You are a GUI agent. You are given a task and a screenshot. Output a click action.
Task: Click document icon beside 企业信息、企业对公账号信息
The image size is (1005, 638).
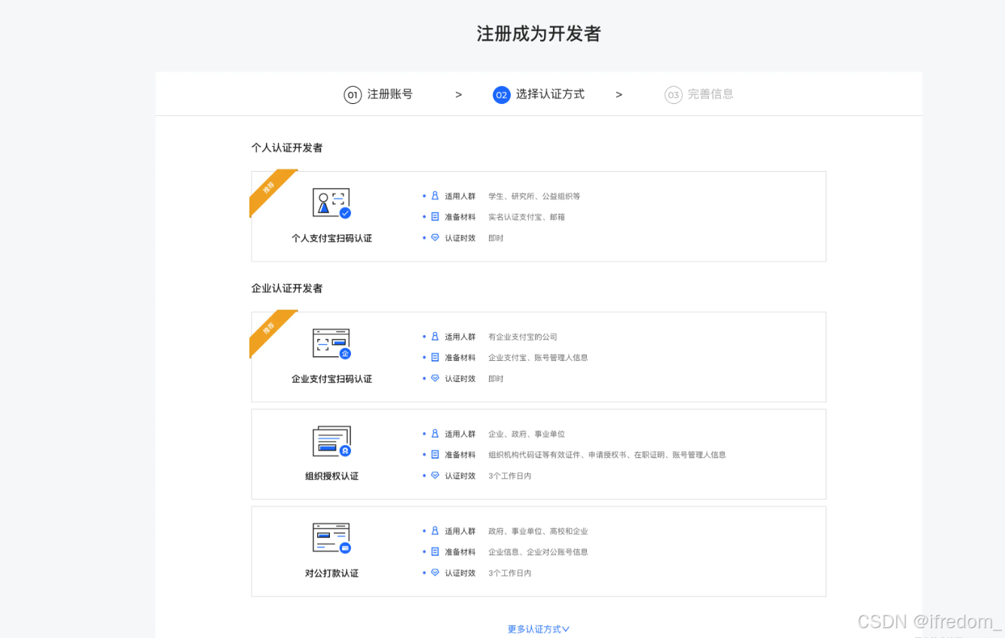(x=435, y=552)
